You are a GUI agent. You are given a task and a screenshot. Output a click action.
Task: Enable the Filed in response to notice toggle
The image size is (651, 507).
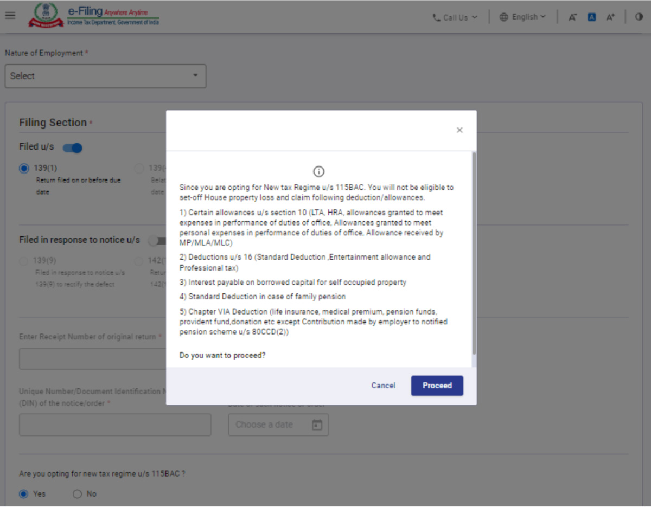(x=154, y=240)
